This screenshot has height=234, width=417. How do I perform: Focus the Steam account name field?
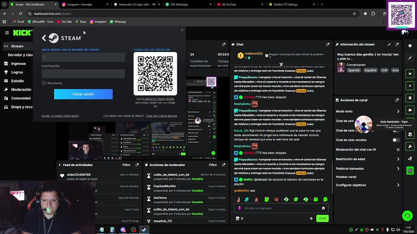[x=83, y=57]
